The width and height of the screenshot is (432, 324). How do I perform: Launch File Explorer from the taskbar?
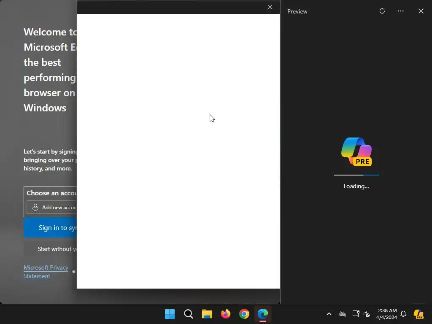pos(207,314)
